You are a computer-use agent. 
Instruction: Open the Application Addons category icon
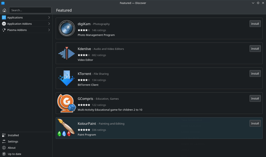[x=4, y=24]
